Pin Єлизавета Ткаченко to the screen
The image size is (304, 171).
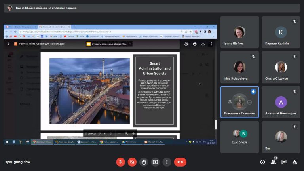click(x=230, y=102)
